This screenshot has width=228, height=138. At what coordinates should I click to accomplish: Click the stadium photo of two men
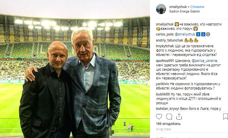pos(75,69)
